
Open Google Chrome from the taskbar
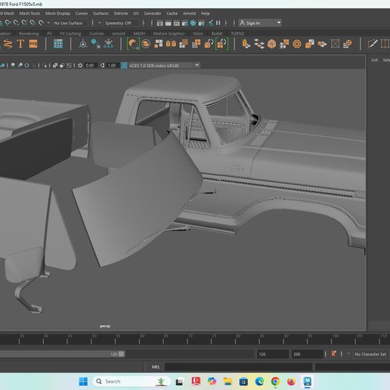[275, 382]
